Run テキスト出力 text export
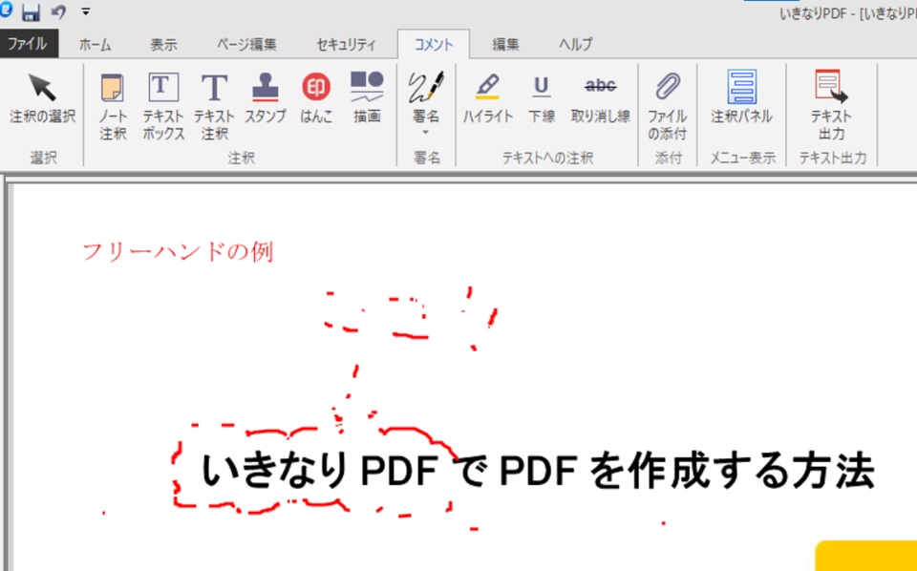The image size is (917, 571). 831,106
